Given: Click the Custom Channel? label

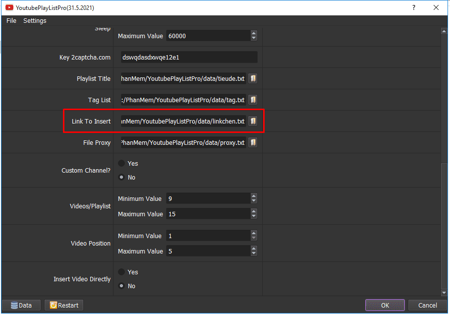Looking at the screenshot, I should click(86, 170).
